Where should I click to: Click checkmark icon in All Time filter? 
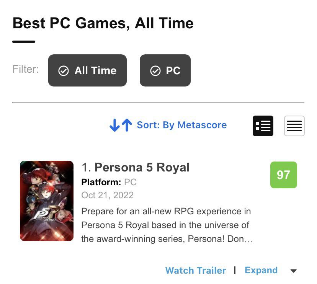tap(64, 71)
